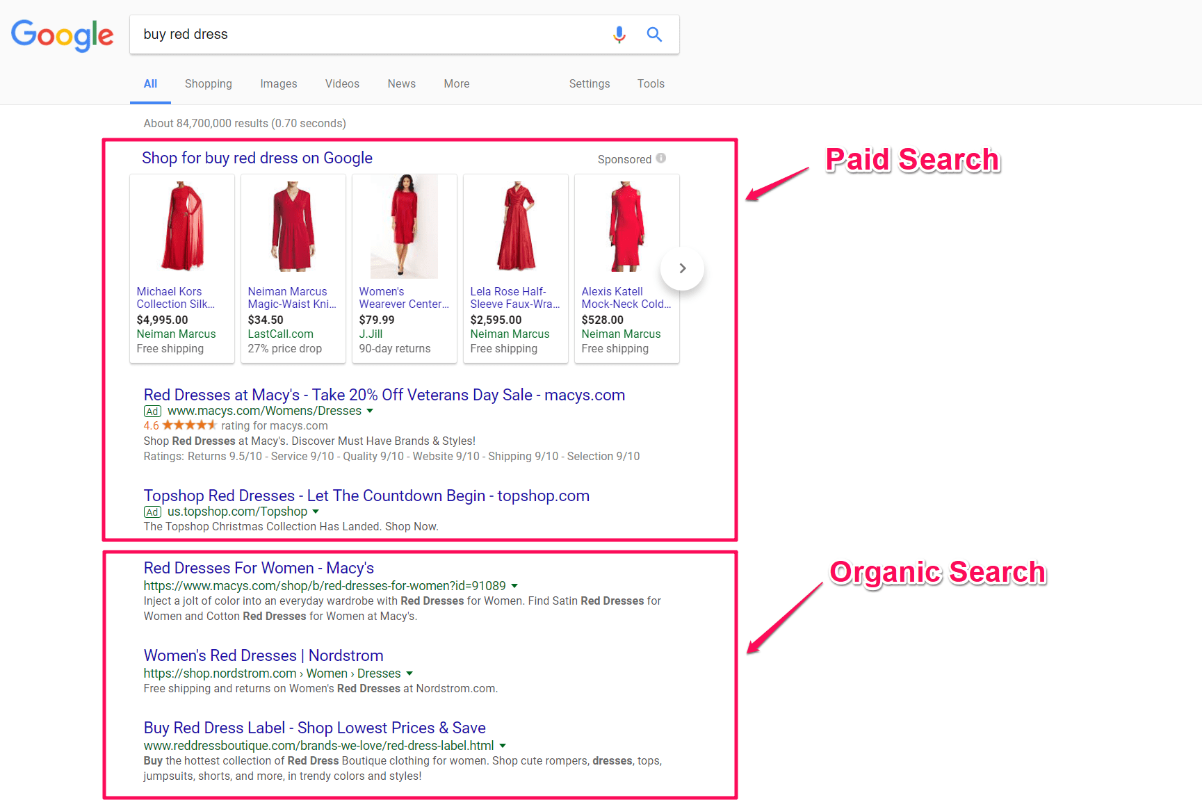Image resolution: width=1202 pixels, height=800 pixels.
Task: Open search Tools
Action: point(651,84)
